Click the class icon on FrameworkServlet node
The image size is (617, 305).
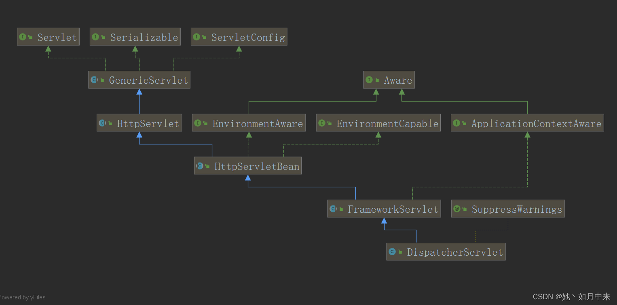click(x=333, y=208)
